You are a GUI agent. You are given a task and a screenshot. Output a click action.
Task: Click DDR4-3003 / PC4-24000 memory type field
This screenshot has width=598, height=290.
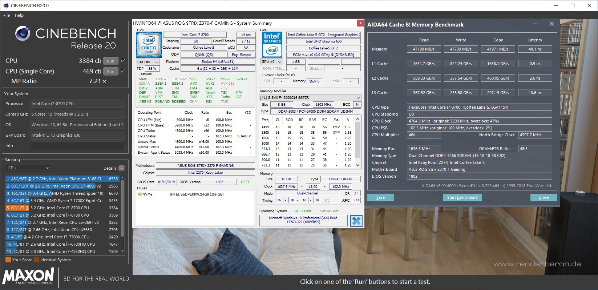[315, 112]
